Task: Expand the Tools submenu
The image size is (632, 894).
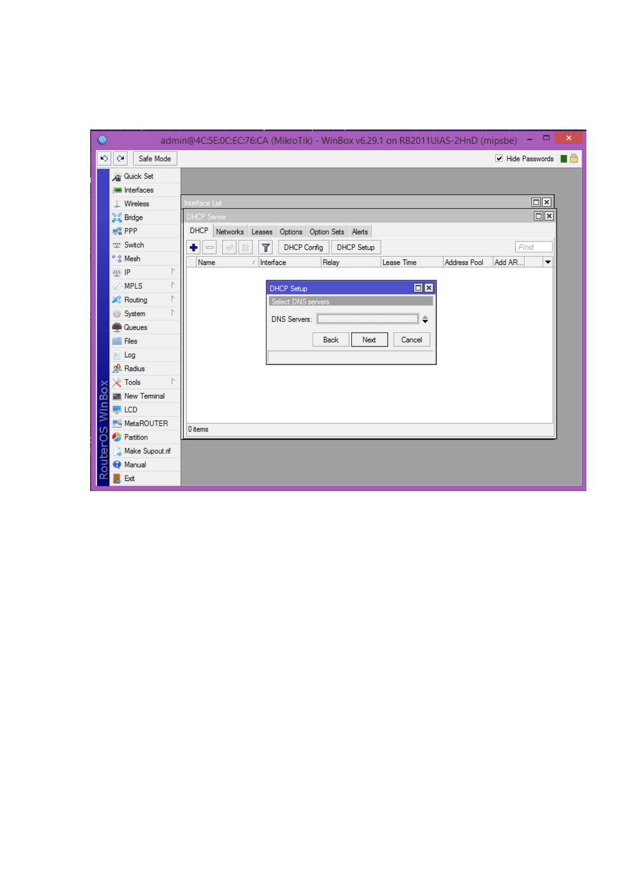Action: click(x=173, y=382)
